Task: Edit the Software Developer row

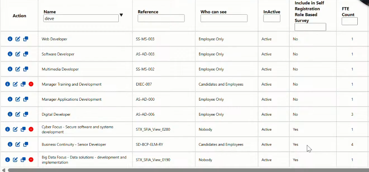Action: click(18, 54)
